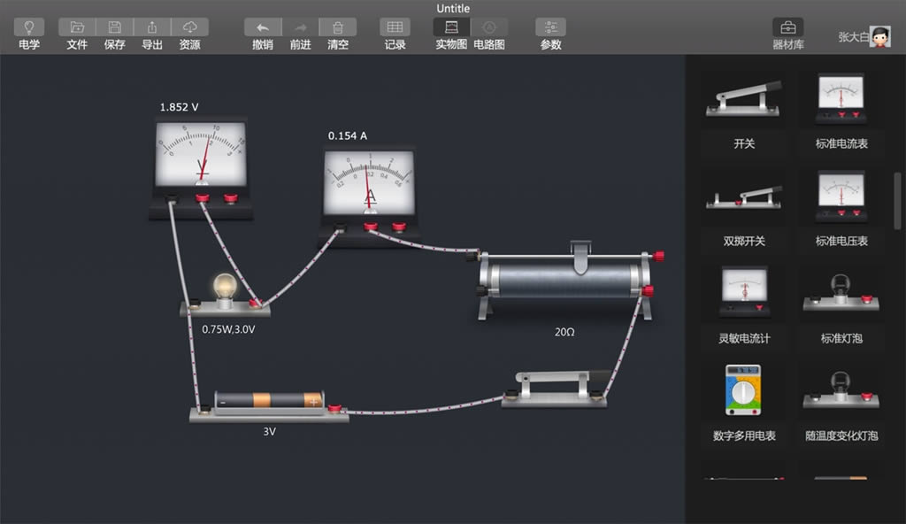The height and width of the screenshot is (524, 906).
Task: Click the 保存 save icon
Action: 114,27
